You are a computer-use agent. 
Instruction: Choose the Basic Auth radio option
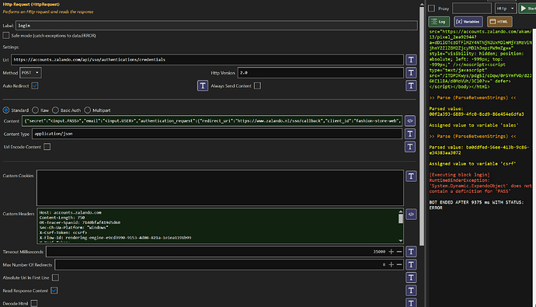[55, 110]
